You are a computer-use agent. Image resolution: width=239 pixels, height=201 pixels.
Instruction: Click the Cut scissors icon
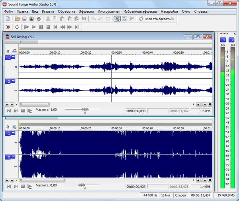(48, 19)
